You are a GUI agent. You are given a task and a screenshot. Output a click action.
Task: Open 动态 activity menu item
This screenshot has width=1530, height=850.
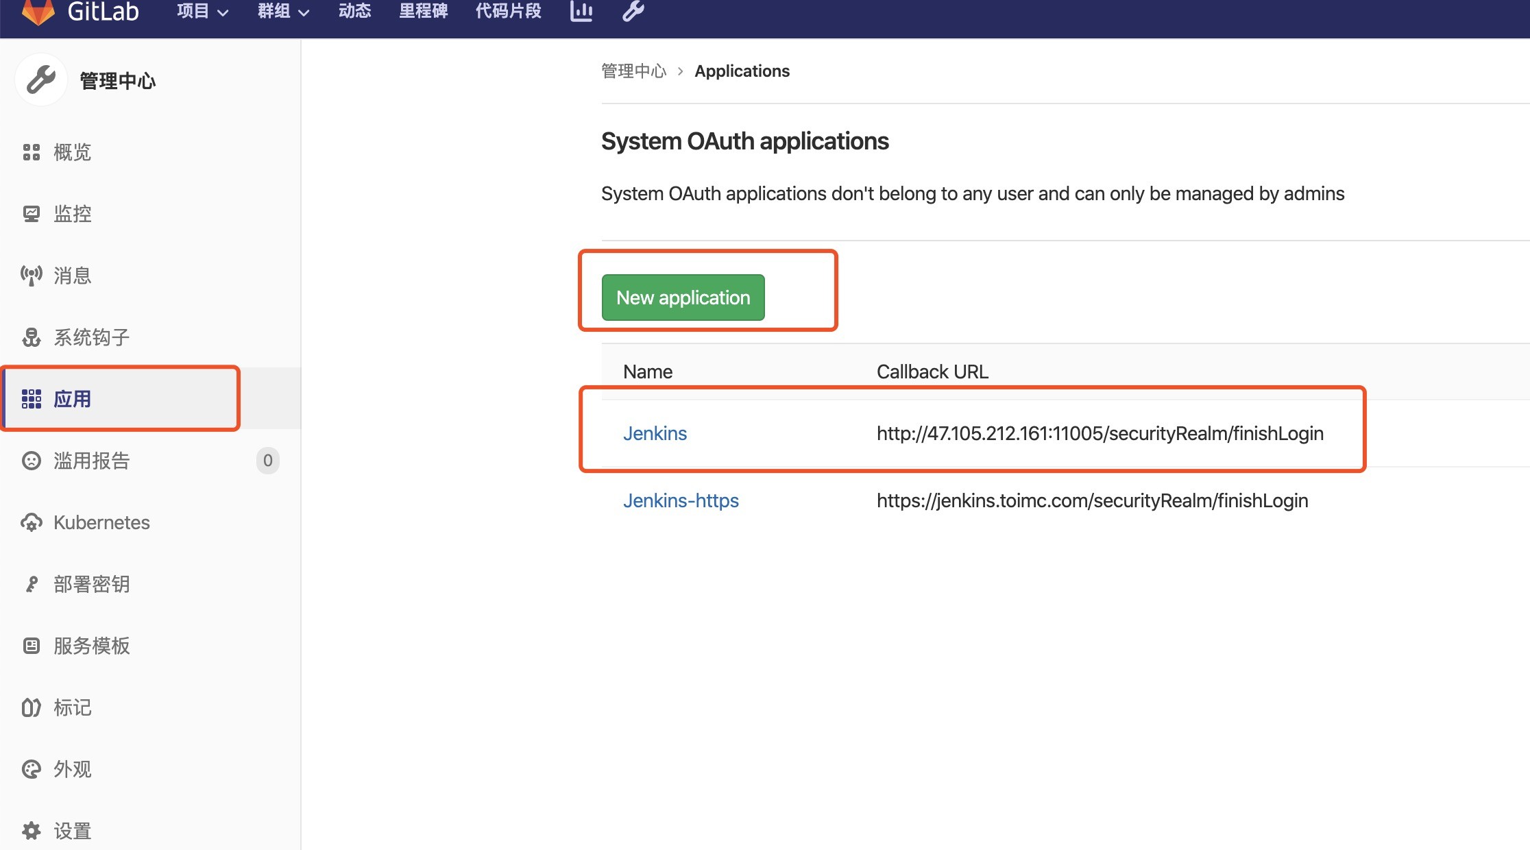[x=354, y=11]
